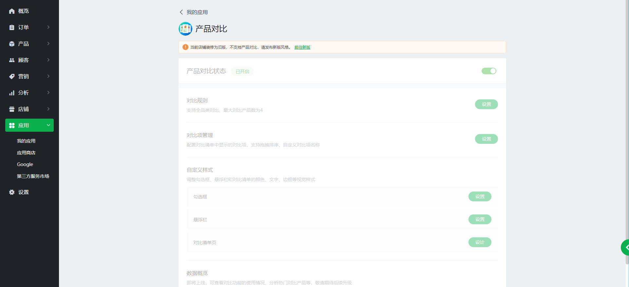Open the Google submenu item

click(25, 164)
